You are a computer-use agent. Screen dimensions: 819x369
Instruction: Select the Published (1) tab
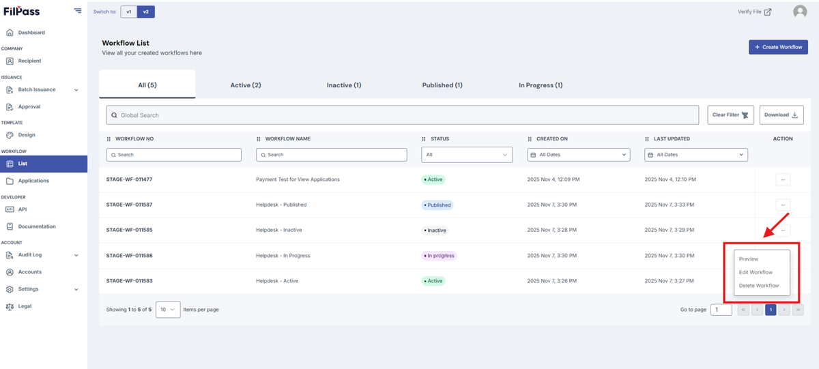pos(442,85)
